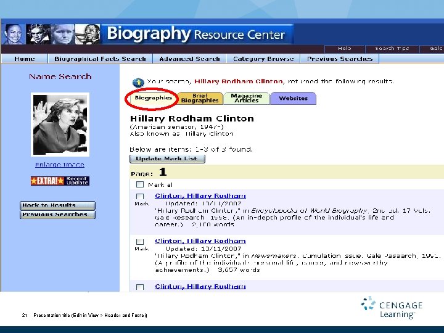Open the Encyclopedia of World Biography Clinton link
This screenshot has height=333, width=444.
tap(200, 195)
